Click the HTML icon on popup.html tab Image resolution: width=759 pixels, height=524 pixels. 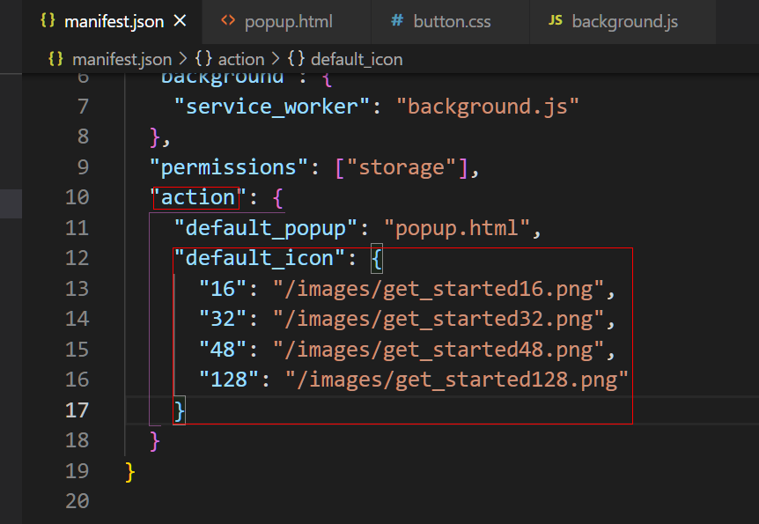228,20
